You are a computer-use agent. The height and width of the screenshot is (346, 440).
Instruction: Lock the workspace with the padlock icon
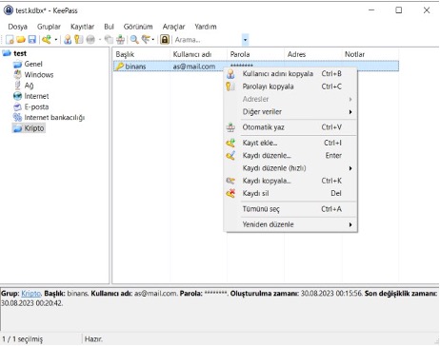(165, 40)
